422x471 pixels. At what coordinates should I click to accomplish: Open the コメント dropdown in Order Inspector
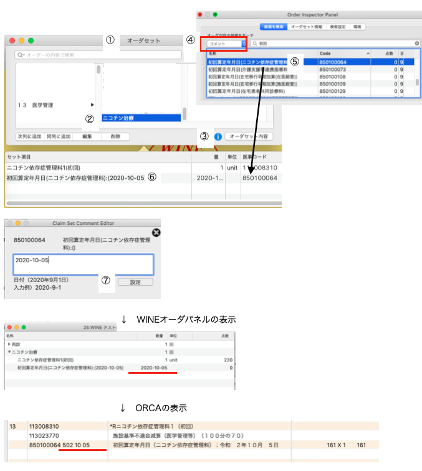pos(224,44)
